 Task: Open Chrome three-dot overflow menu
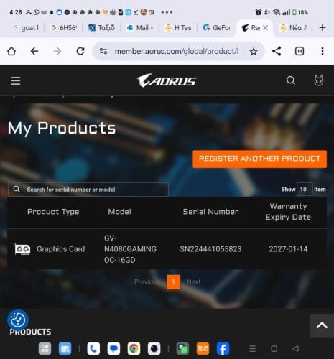[323, 51]
